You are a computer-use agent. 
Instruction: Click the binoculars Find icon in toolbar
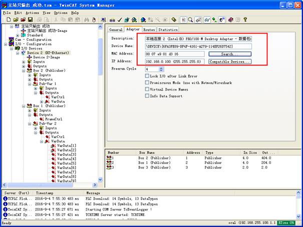(87, 19)
